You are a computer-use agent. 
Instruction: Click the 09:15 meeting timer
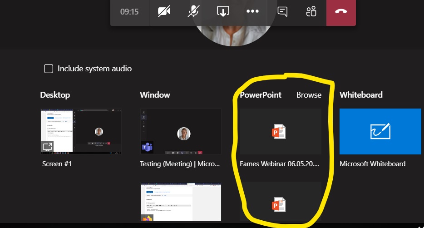coord(129,12)
